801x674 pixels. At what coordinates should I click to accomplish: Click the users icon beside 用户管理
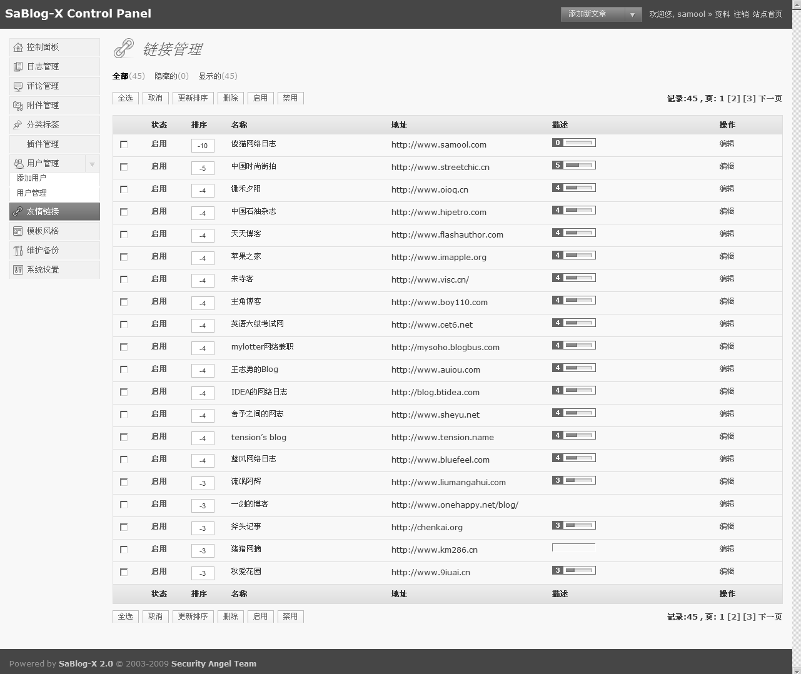(18, 164)
